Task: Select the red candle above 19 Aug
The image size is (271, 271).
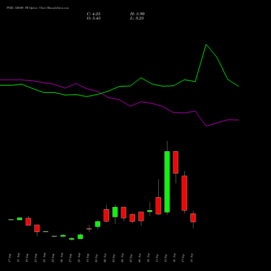Action: click(28, 222)
